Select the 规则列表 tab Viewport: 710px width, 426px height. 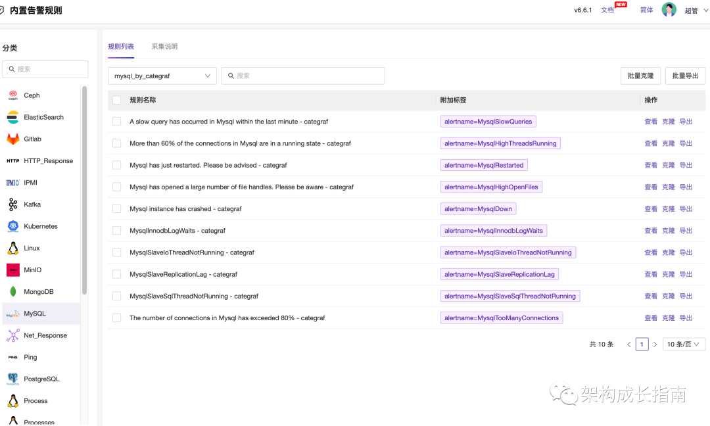pyautogui.click(x=121, y=47)
